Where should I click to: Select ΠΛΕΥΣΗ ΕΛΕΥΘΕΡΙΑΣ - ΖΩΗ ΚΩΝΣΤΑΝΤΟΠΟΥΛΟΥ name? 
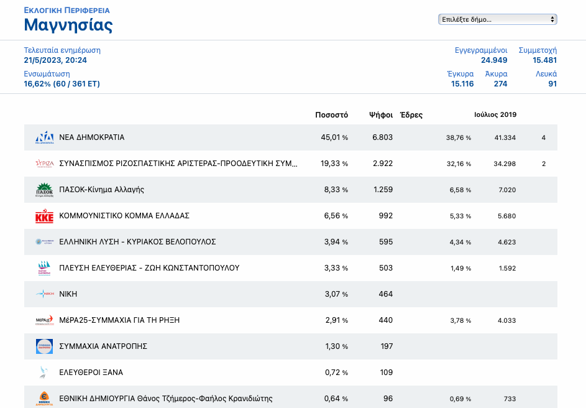[149, 268]
